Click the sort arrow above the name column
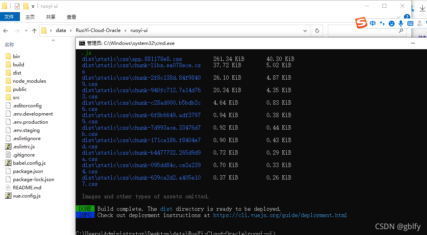 point(54,40)
